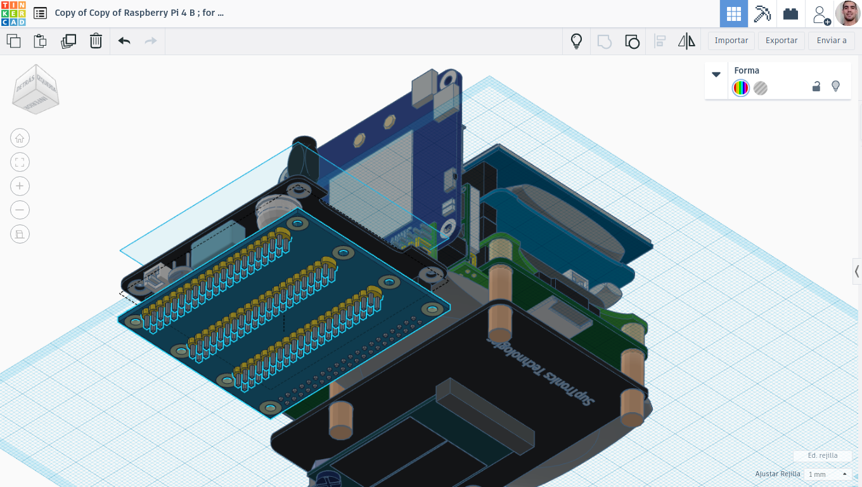Redo the last action
862x487 pixels.
(x=151, y=41)
